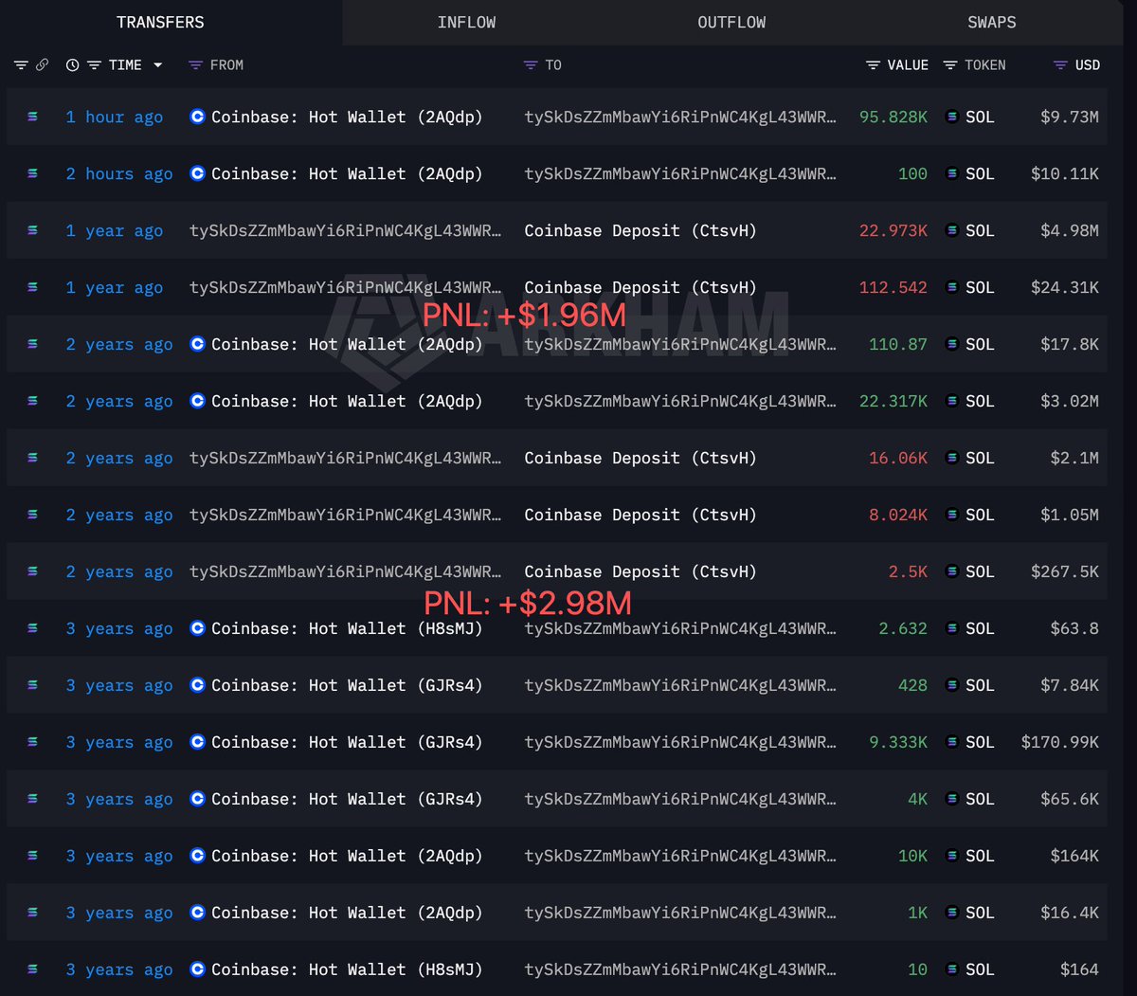Viewport: 1137px width, 996px height.
Task: Open tySkDsZZ recipient address in $9.73M row
Action: [x=680, y=118]
